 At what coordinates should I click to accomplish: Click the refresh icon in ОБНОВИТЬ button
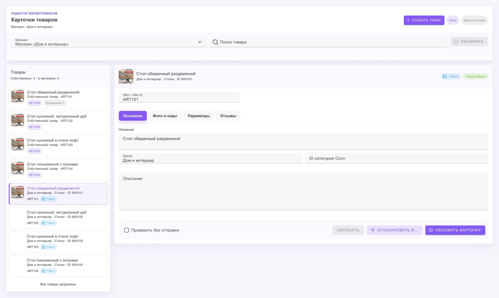pos(456,41)
